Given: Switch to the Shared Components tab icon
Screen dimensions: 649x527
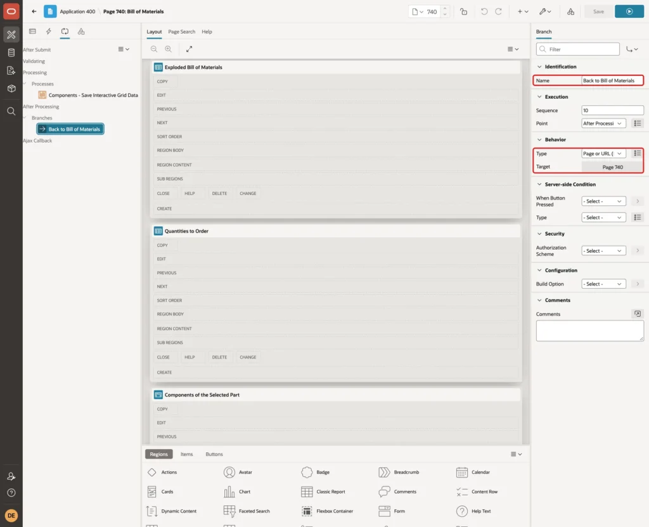Looking at the screenshot, I should (x=81, y=32).
